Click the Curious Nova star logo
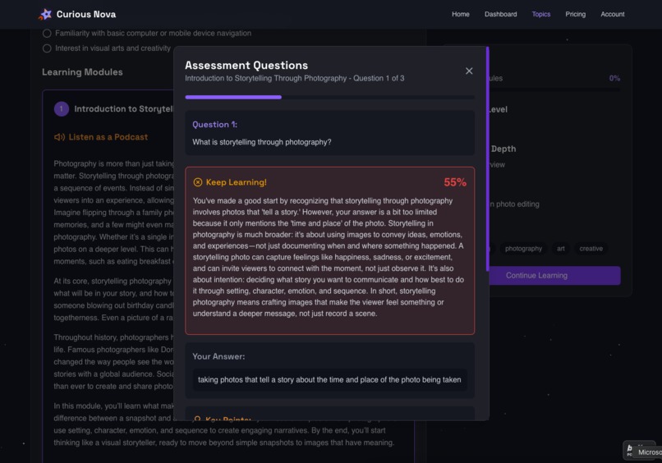 coord(45,14)
